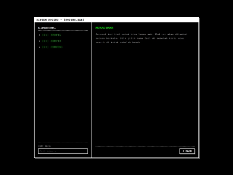Open the [D:] SERVIS directory link

52,41
